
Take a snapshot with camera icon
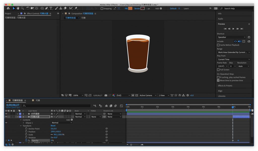point(106,95)
